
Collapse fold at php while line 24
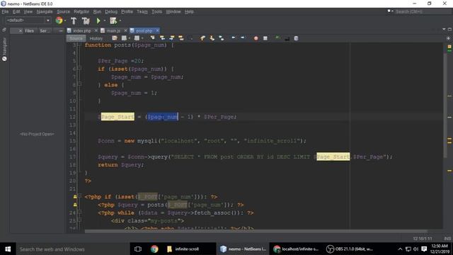[79, 212]
